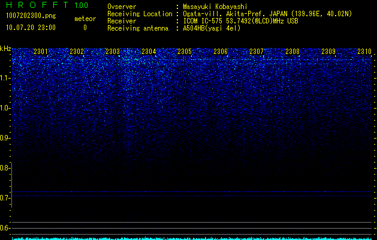The image size is (377, 240).
Task: Click the date stamp 10.07.20 23:00
Action: click(31, 28)
